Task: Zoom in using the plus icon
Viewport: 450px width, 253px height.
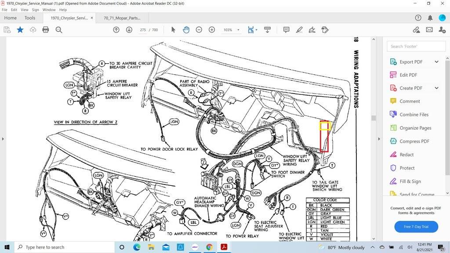Action: point(212,30)
